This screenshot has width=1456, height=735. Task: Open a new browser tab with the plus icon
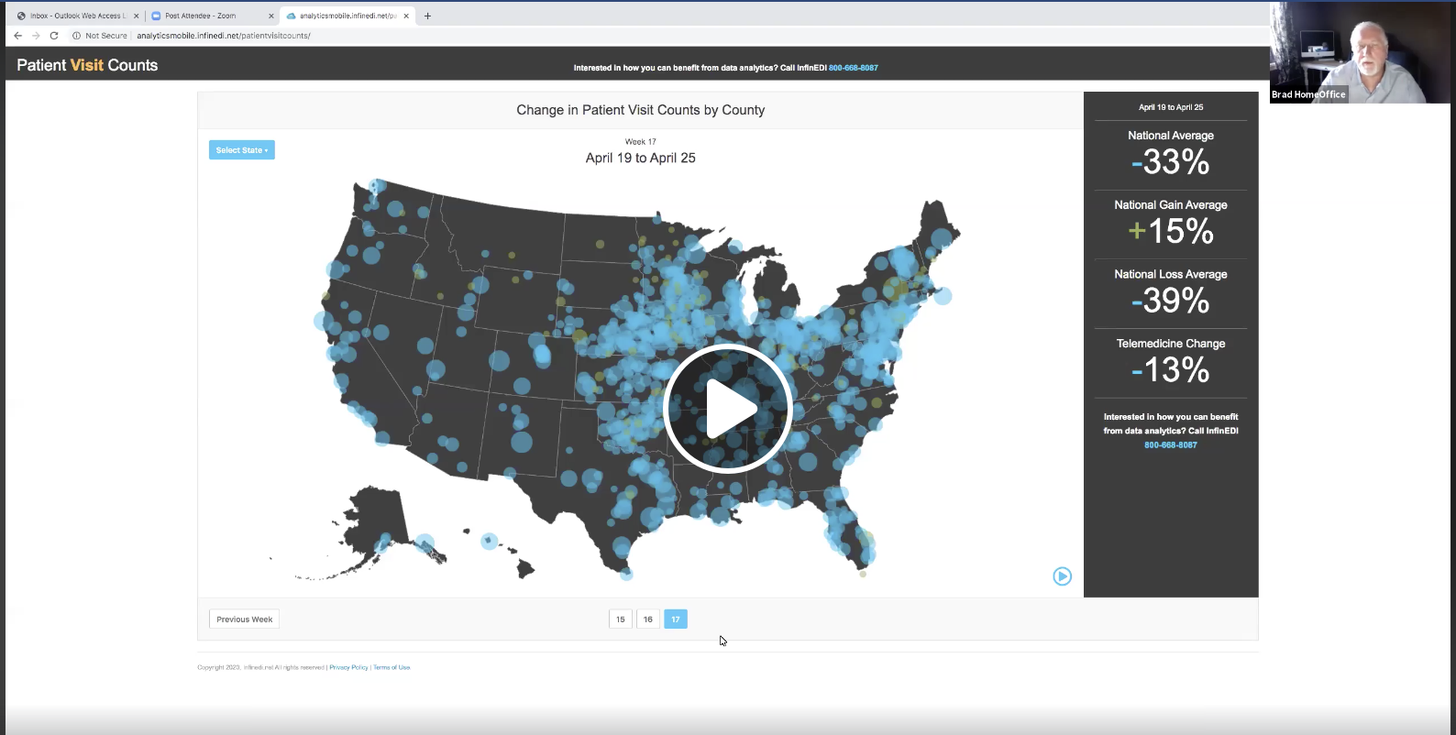click(427, 16)
